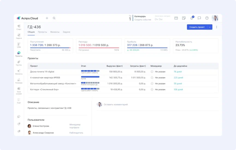Viewport: 236px width, 150px height.
Task: Click the Создать событие link
Action: click(143, 20)
